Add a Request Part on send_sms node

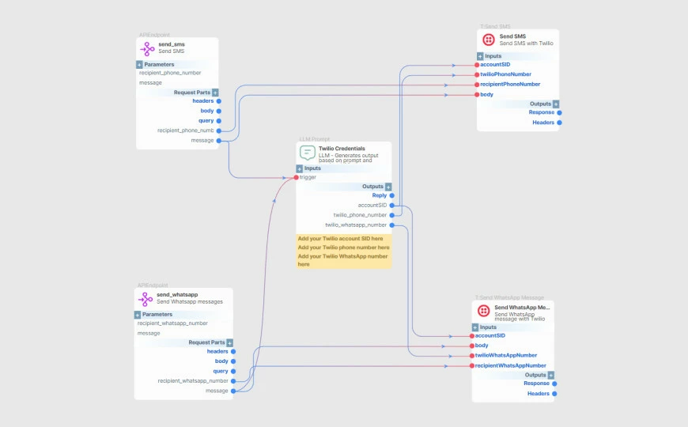(x=215, y=93)
